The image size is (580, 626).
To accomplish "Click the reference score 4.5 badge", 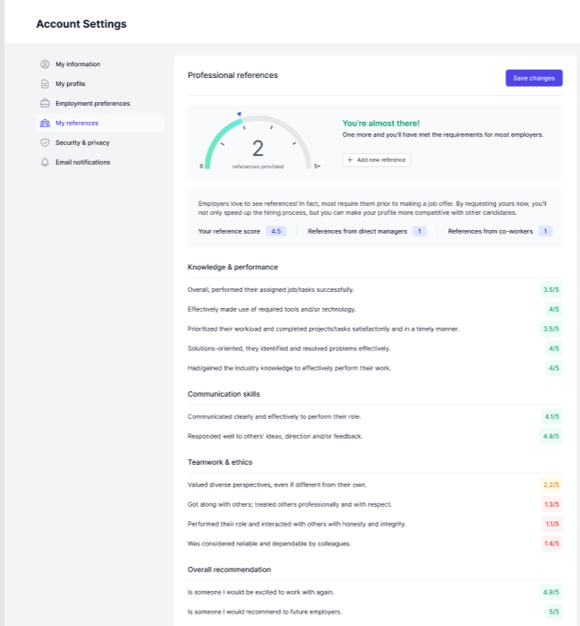I will pyautogui.click(x=276, y=231).
